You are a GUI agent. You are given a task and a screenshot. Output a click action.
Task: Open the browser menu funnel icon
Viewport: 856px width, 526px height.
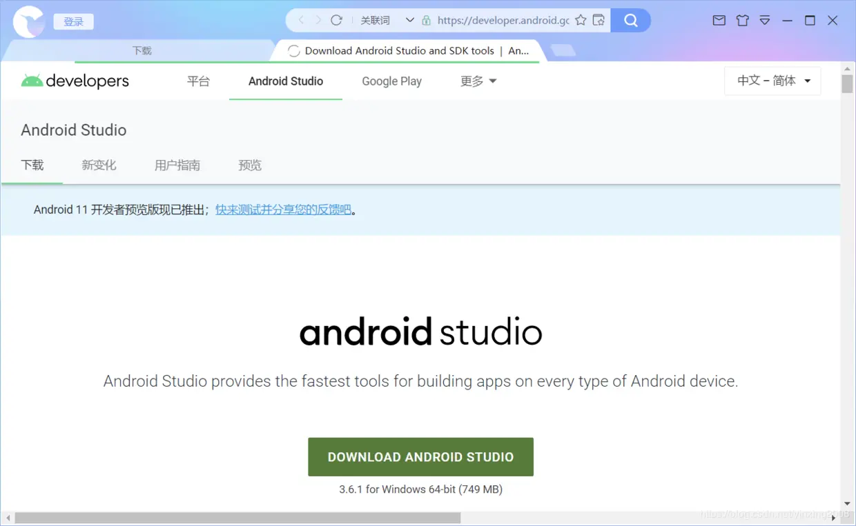[x=765, y=21]
